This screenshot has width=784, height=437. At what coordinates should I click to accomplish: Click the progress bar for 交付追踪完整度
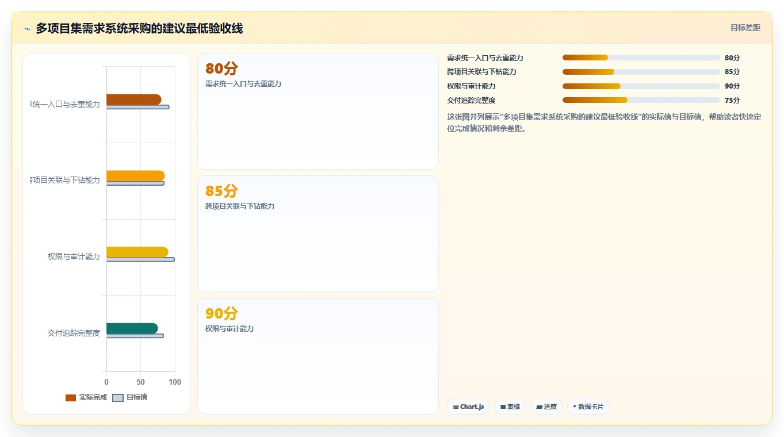pyautogui.click(x=641, y=100)
